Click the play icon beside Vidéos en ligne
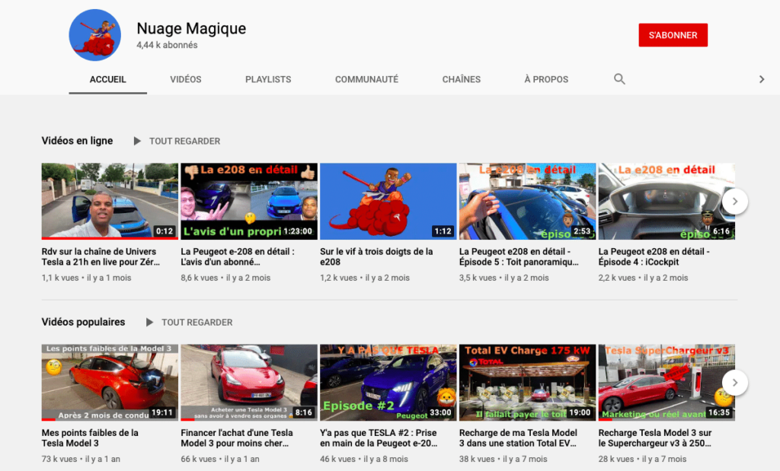The height and width of the screenshot is (471, 780). click(137, 141)
